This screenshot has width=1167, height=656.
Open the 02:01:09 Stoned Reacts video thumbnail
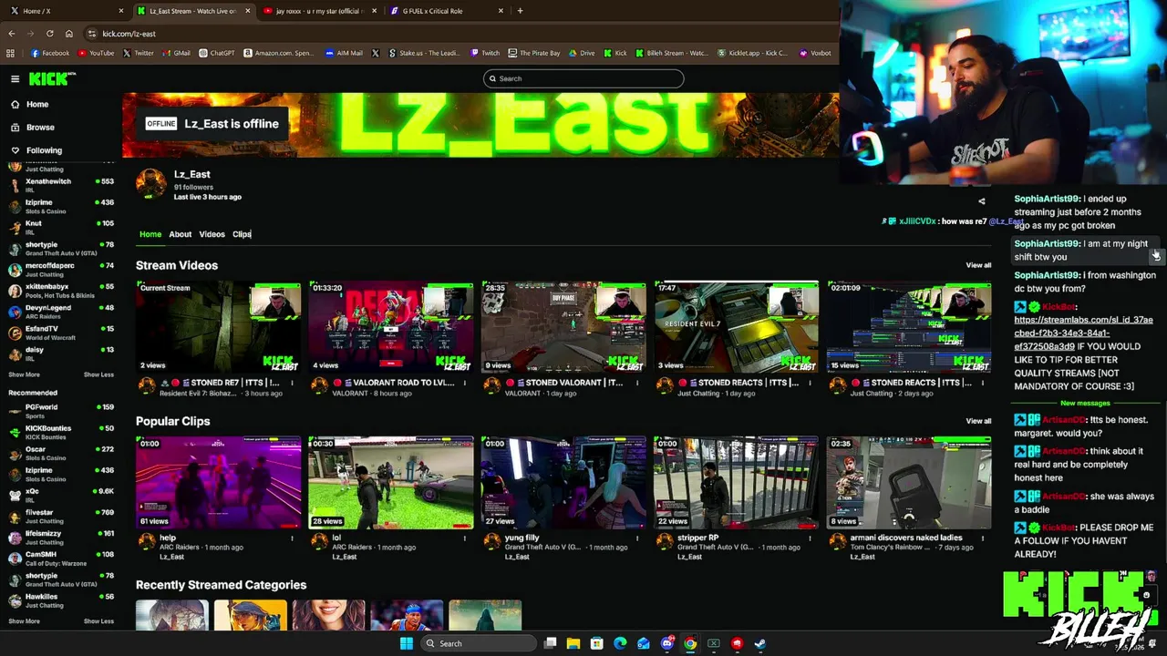(909, 327)
